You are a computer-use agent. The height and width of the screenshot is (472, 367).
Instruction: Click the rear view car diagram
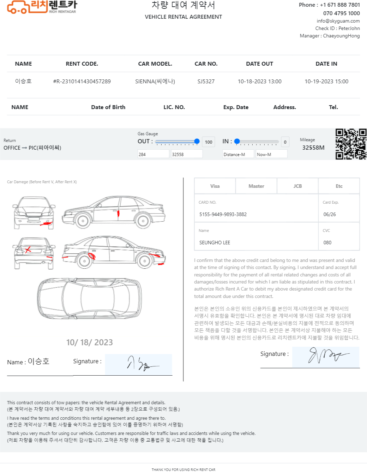coord(34,253)
